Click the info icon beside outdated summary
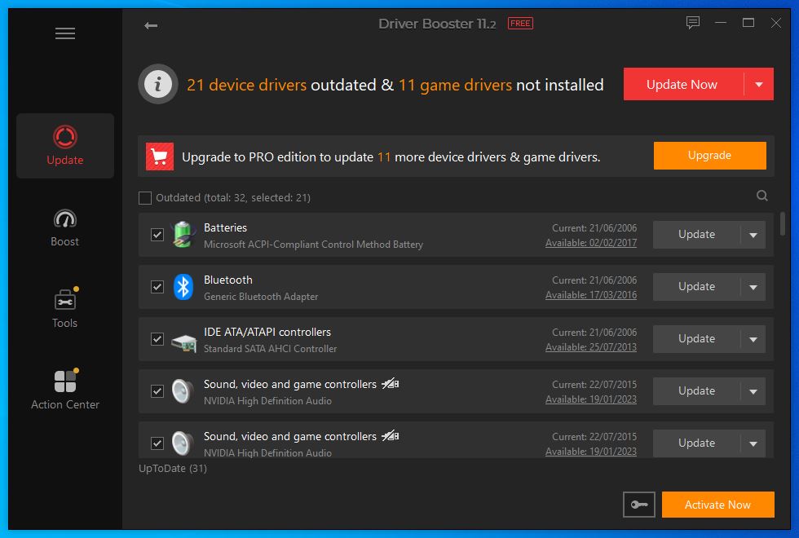Screen dimensions: 799x538 [x=158, y=84]
